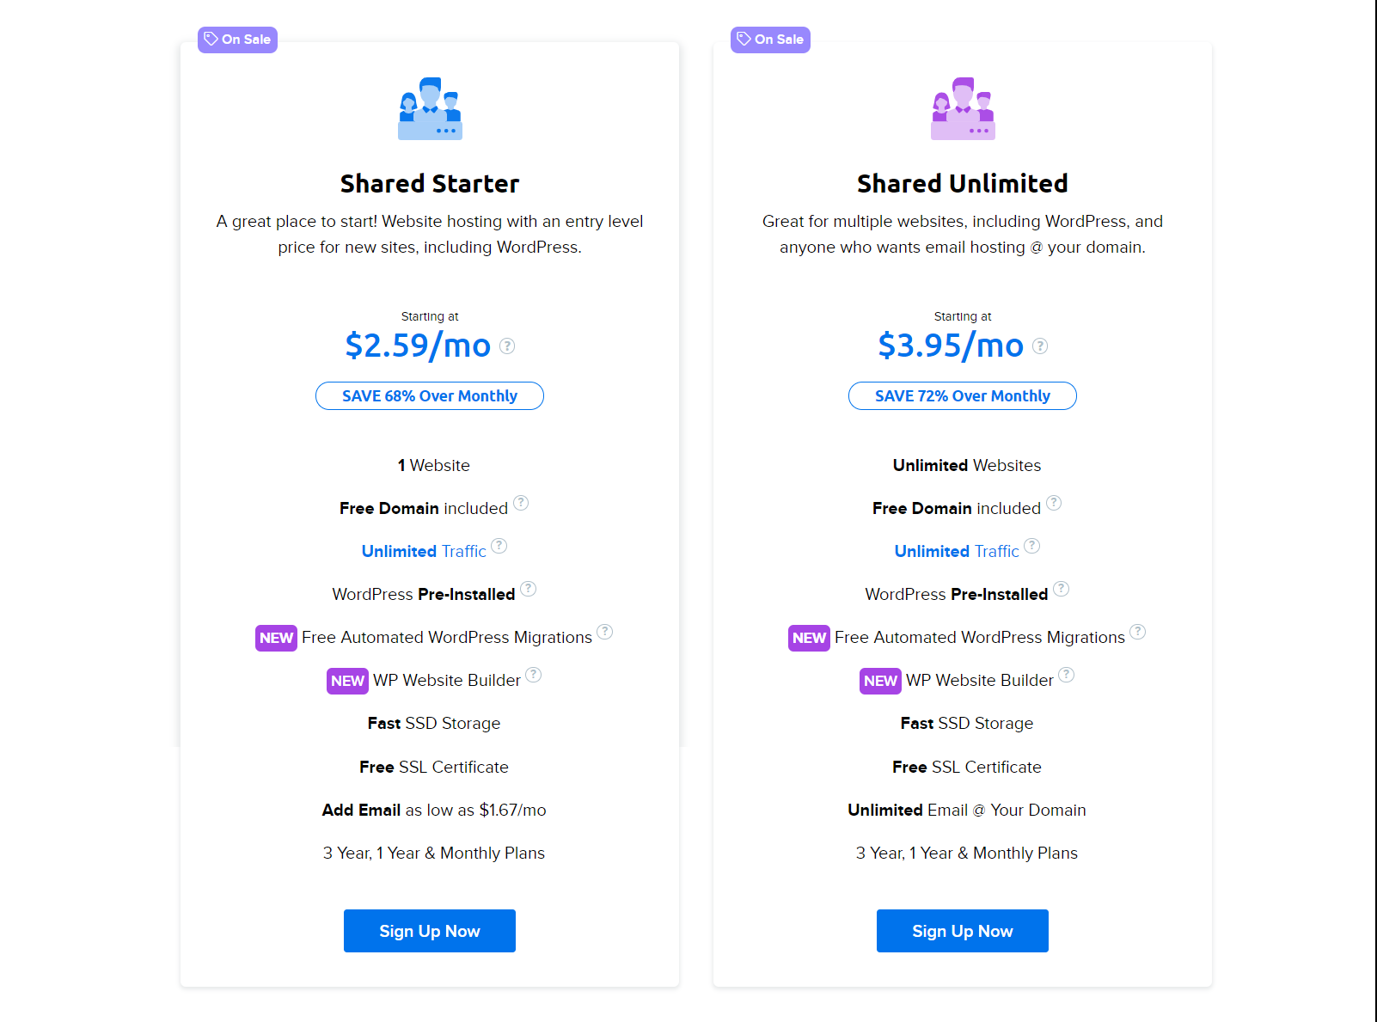Open WordPress Migrations help icon in Shared Unlimited
The width and height of the screenshot is (1377, 1022).
(x=1138, y=632)
